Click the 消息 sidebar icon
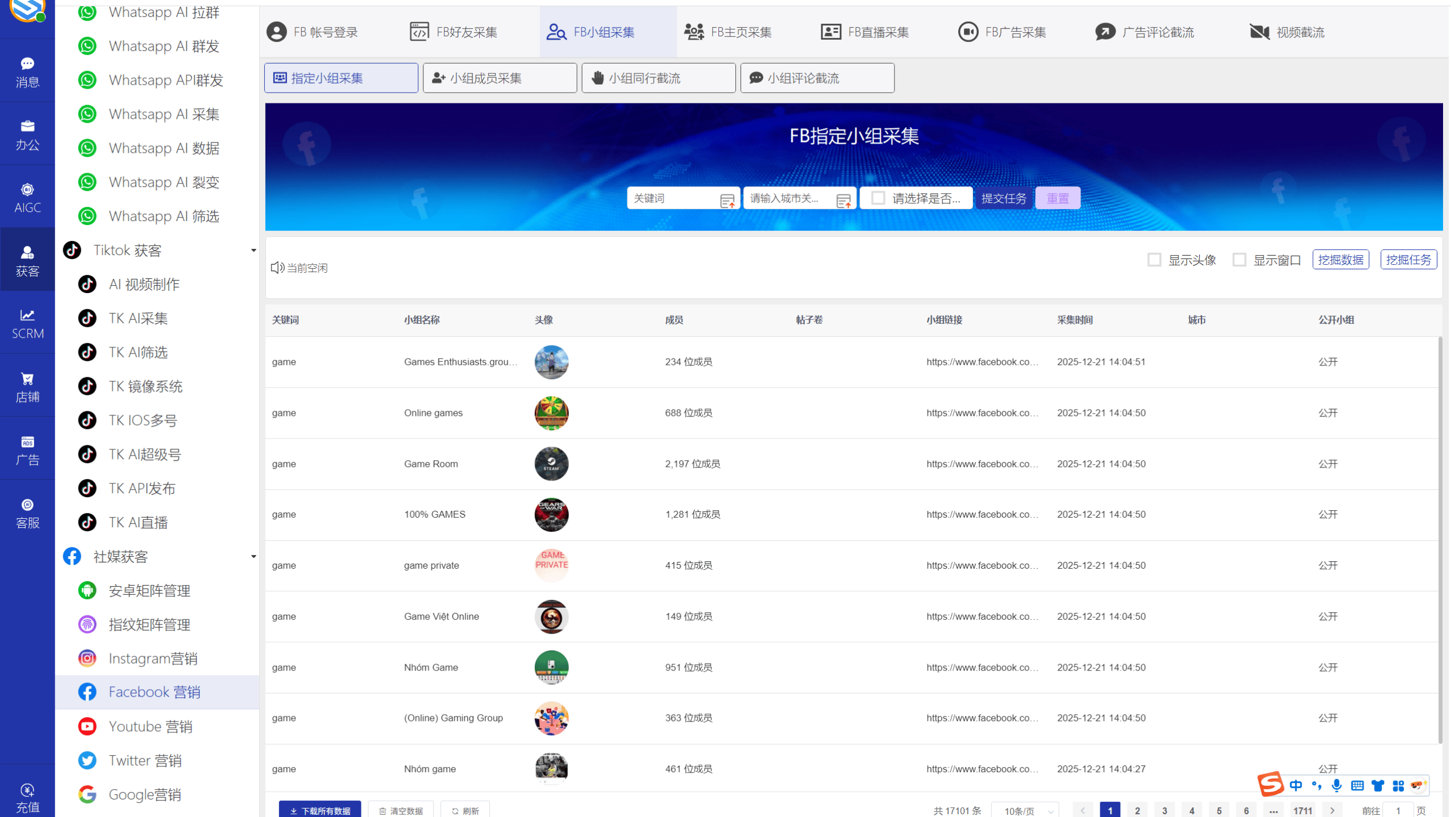The width and height of the screenshot is (1451, 817). click(27, 64)
